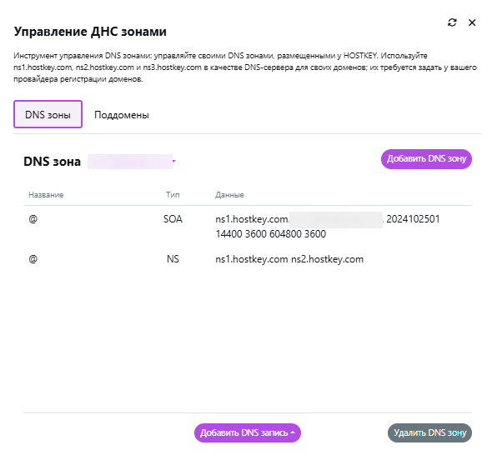Click the Добавить DNS зону button
Viewport: 492px width, 460px height.
pos(426,159)
